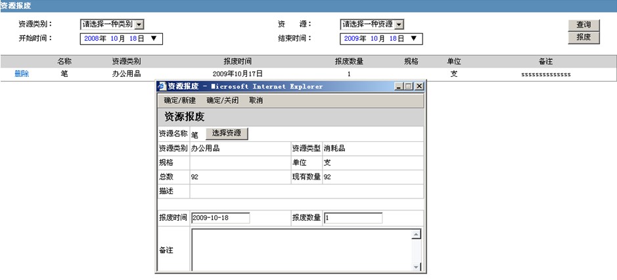Click 确定/新建 in the popup menu
Screen dimensions: 617x280
[180, 101]
